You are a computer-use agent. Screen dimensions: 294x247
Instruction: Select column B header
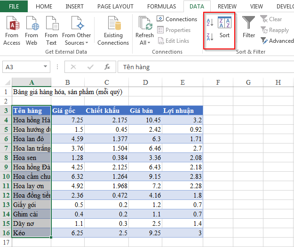(x=68, y=82)
